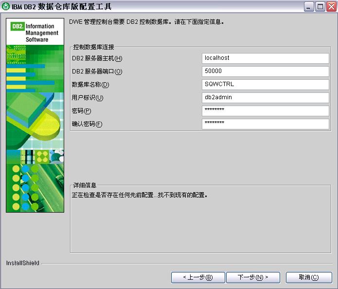
Task: Click the DB2 Information Management Software logo
Action: 35,32
